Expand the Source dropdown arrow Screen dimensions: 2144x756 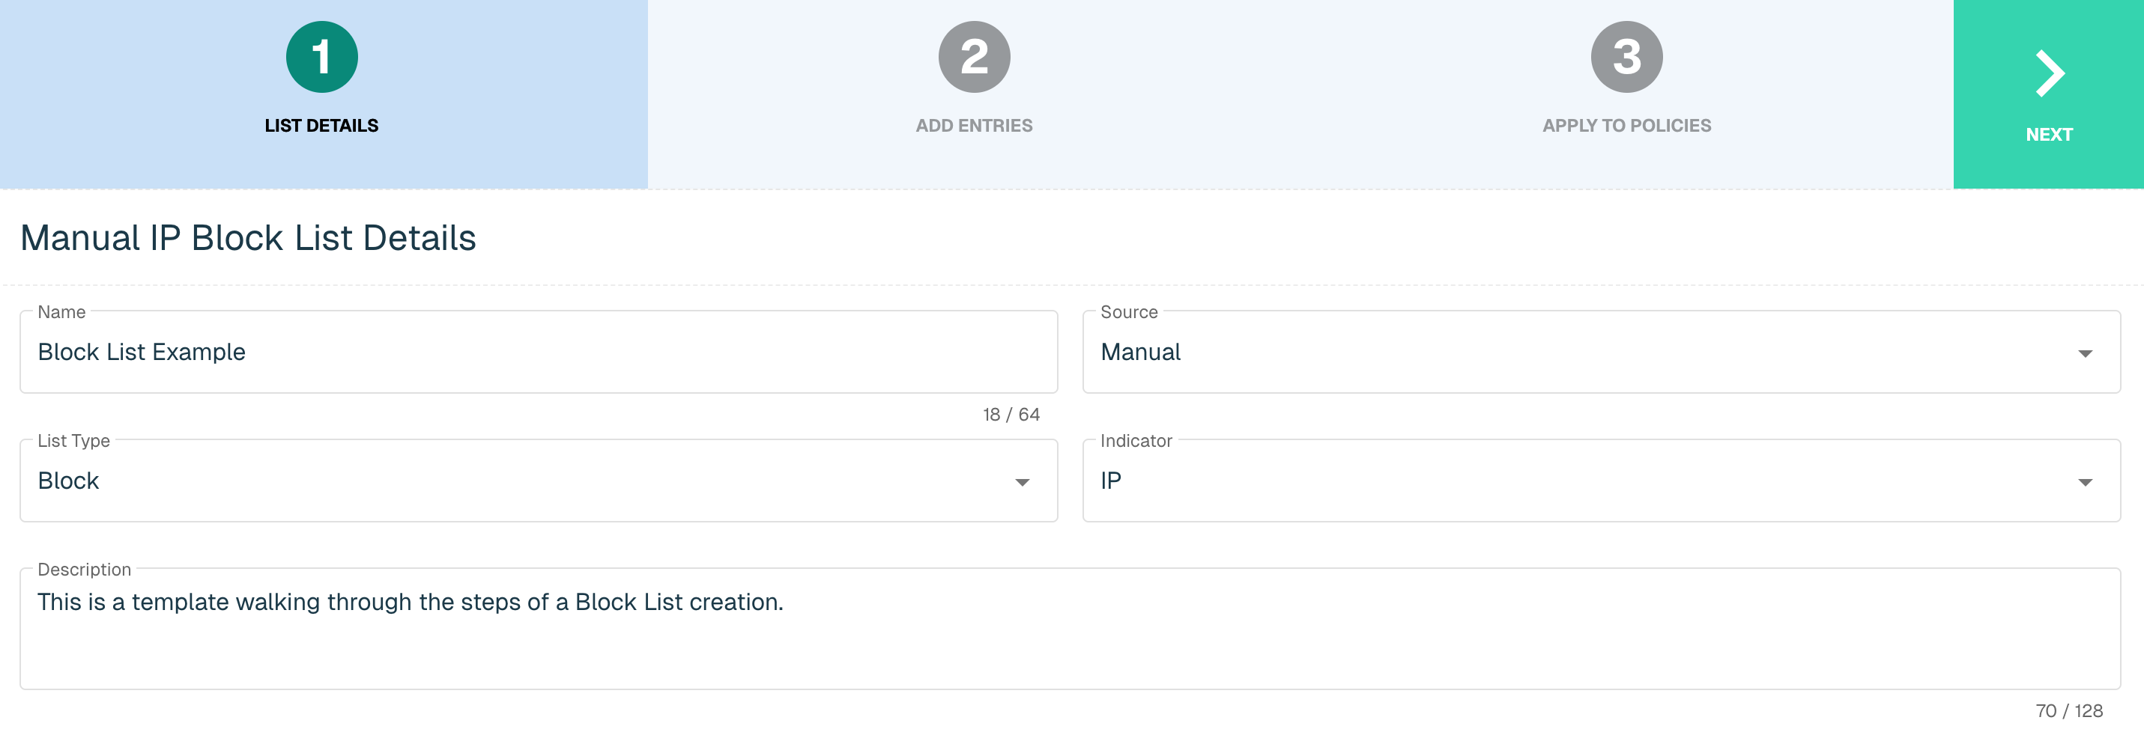tap(2085, 353)
